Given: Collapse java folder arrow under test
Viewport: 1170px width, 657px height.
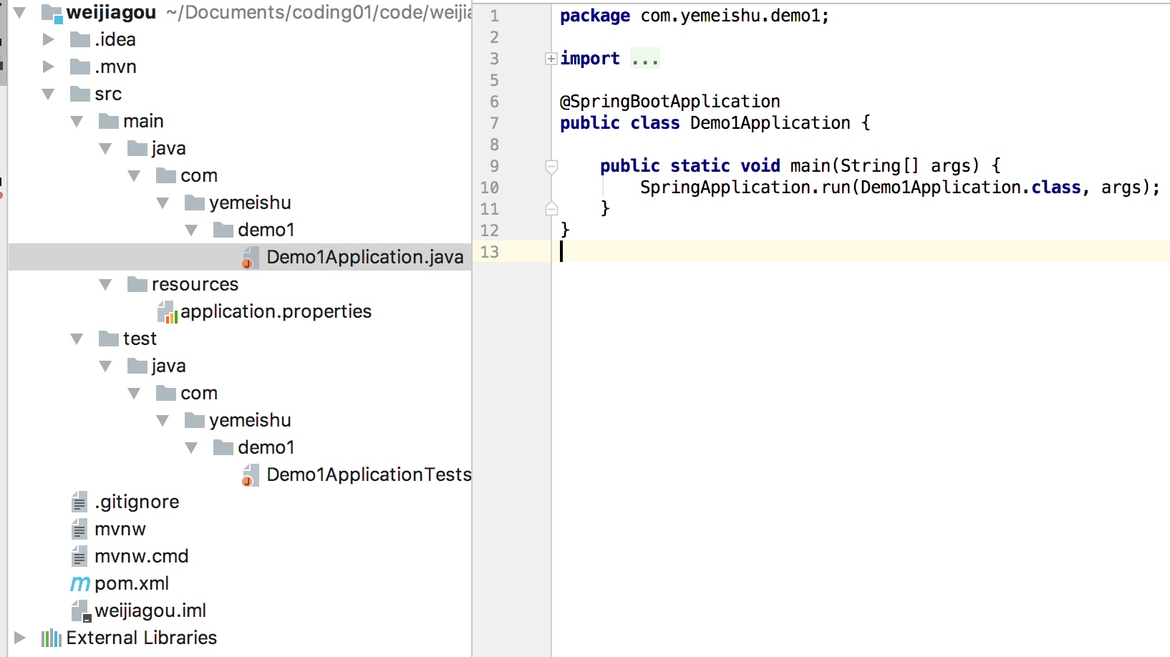Looking at the screenshot, I should pyautogui.click(x=106, y=366).
